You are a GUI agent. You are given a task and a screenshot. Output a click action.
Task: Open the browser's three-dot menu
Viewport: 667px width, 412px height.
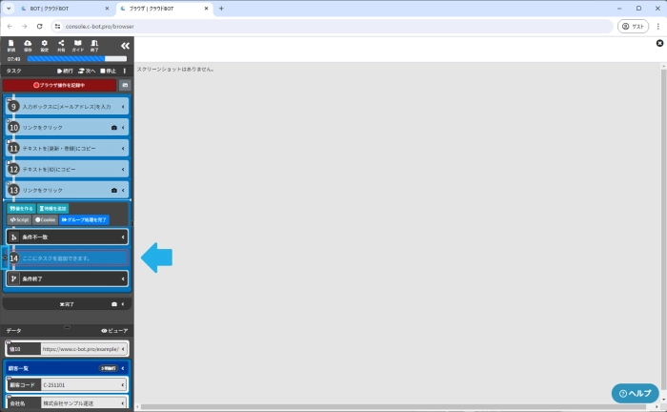click(658, 27)
